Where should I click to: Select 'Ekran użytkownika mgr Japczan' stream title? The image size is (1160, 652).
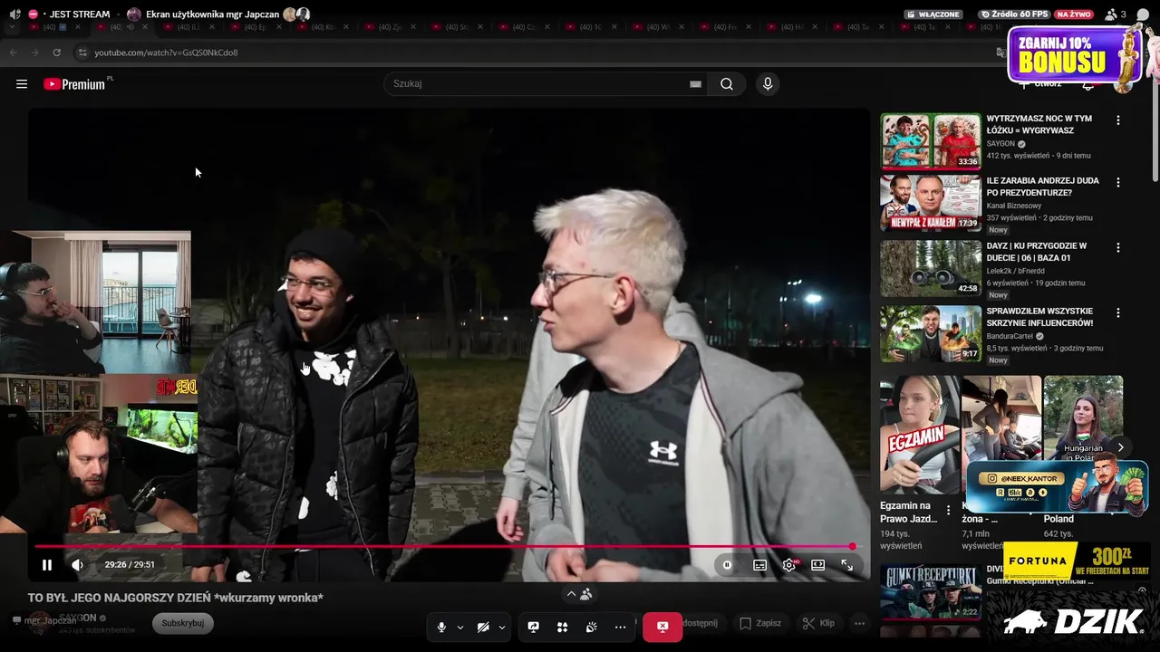tap(212, 14)
